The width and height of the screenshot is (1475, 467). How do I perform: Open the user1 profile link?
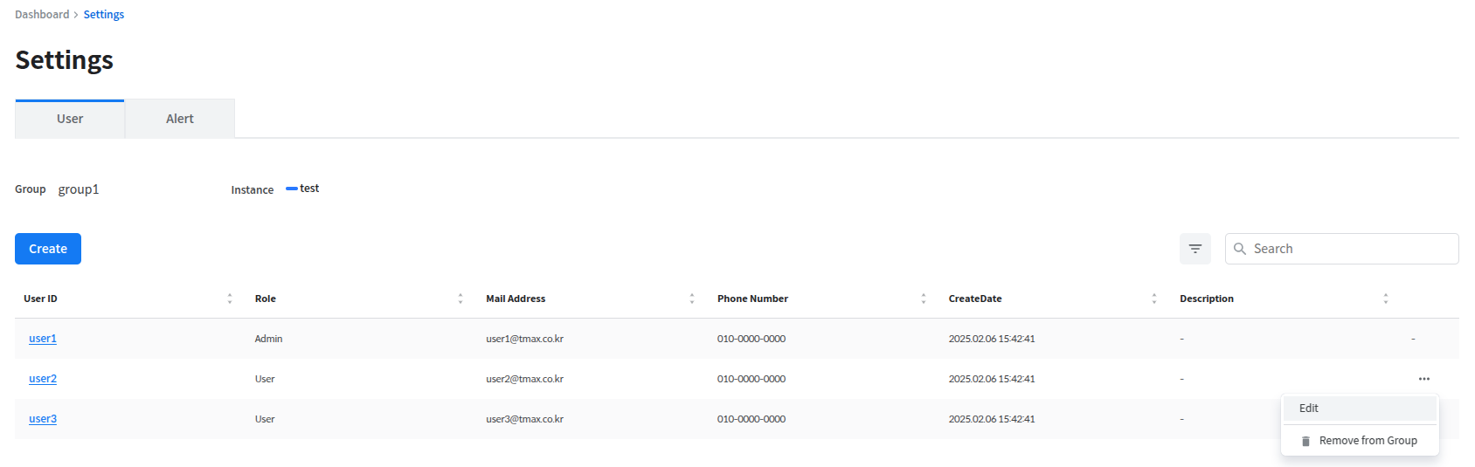43,339
